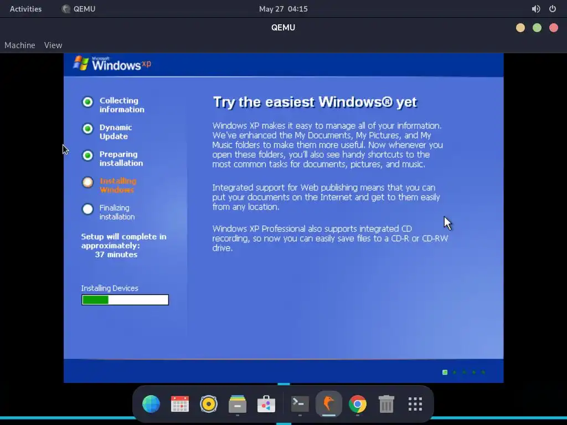Open the Activities overview
Viewport: 567px width, 425px height.
click(25, 9)
